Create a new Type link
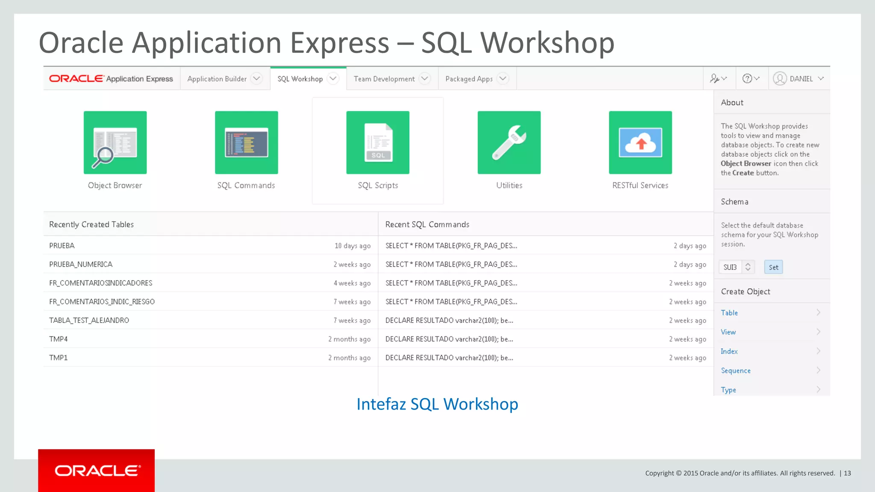The image size is (875, 492). 728,389
